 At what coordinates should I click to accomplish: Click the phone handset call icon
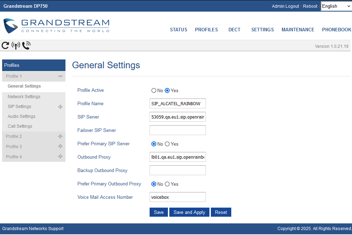tap(26, 45)
